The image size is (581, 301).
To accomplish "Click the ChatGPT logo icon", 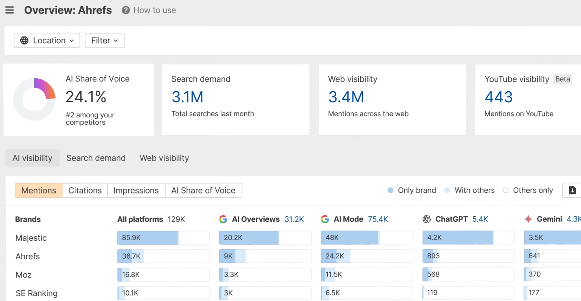I will 427,219.
